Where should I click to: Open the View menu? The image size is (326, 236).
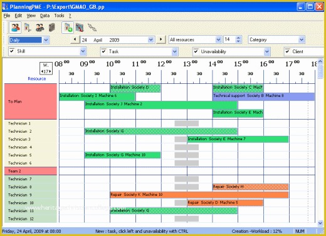click(x=31, y=16)
